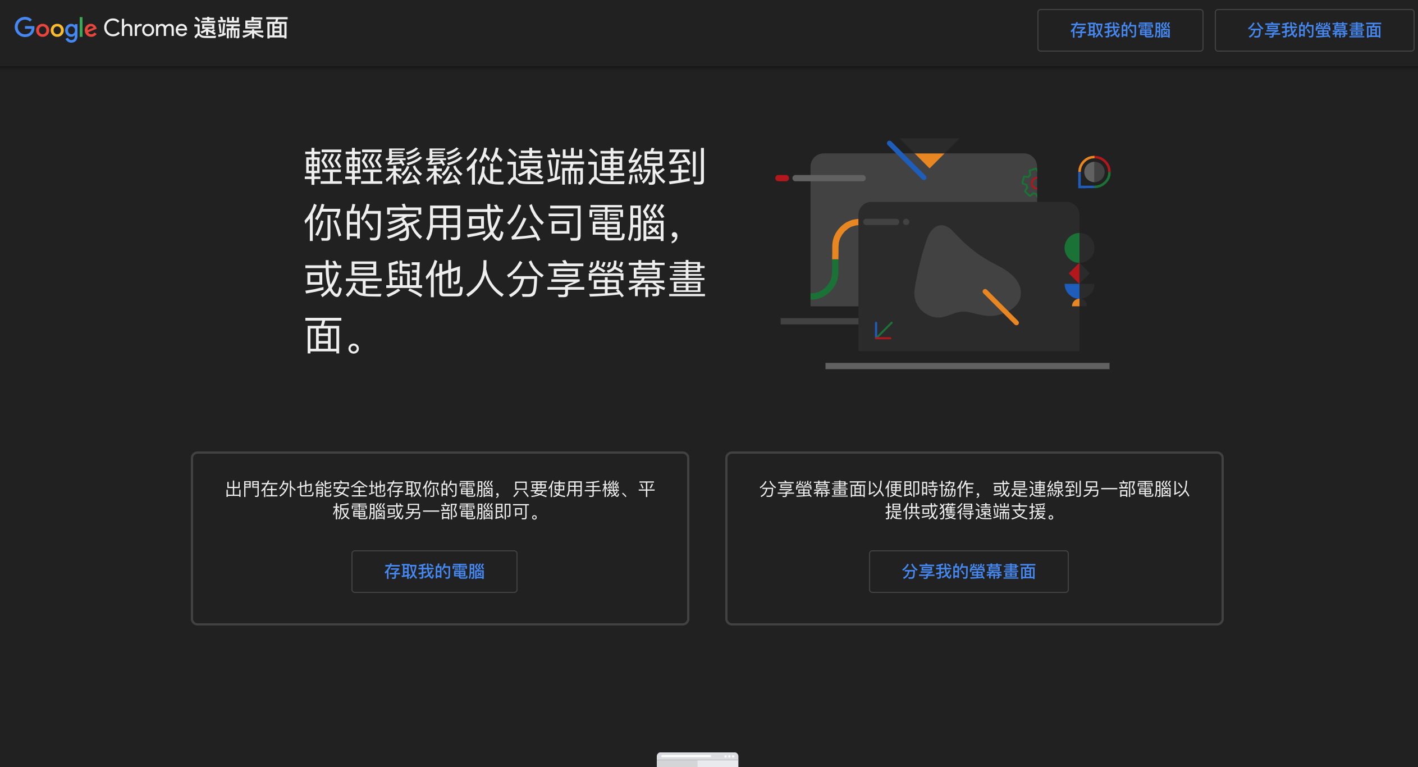
Task: Select 存取我的電腦 in the top header
Action: coord(1120,31)
